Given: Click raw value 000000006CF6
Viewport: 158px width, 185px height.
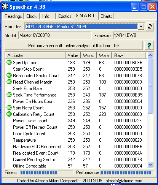Looking at the screenshot, I should (x=128, y=63).
